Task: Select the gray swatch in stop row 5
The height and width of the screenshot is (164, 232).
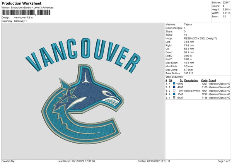Action: pos(174,97)
